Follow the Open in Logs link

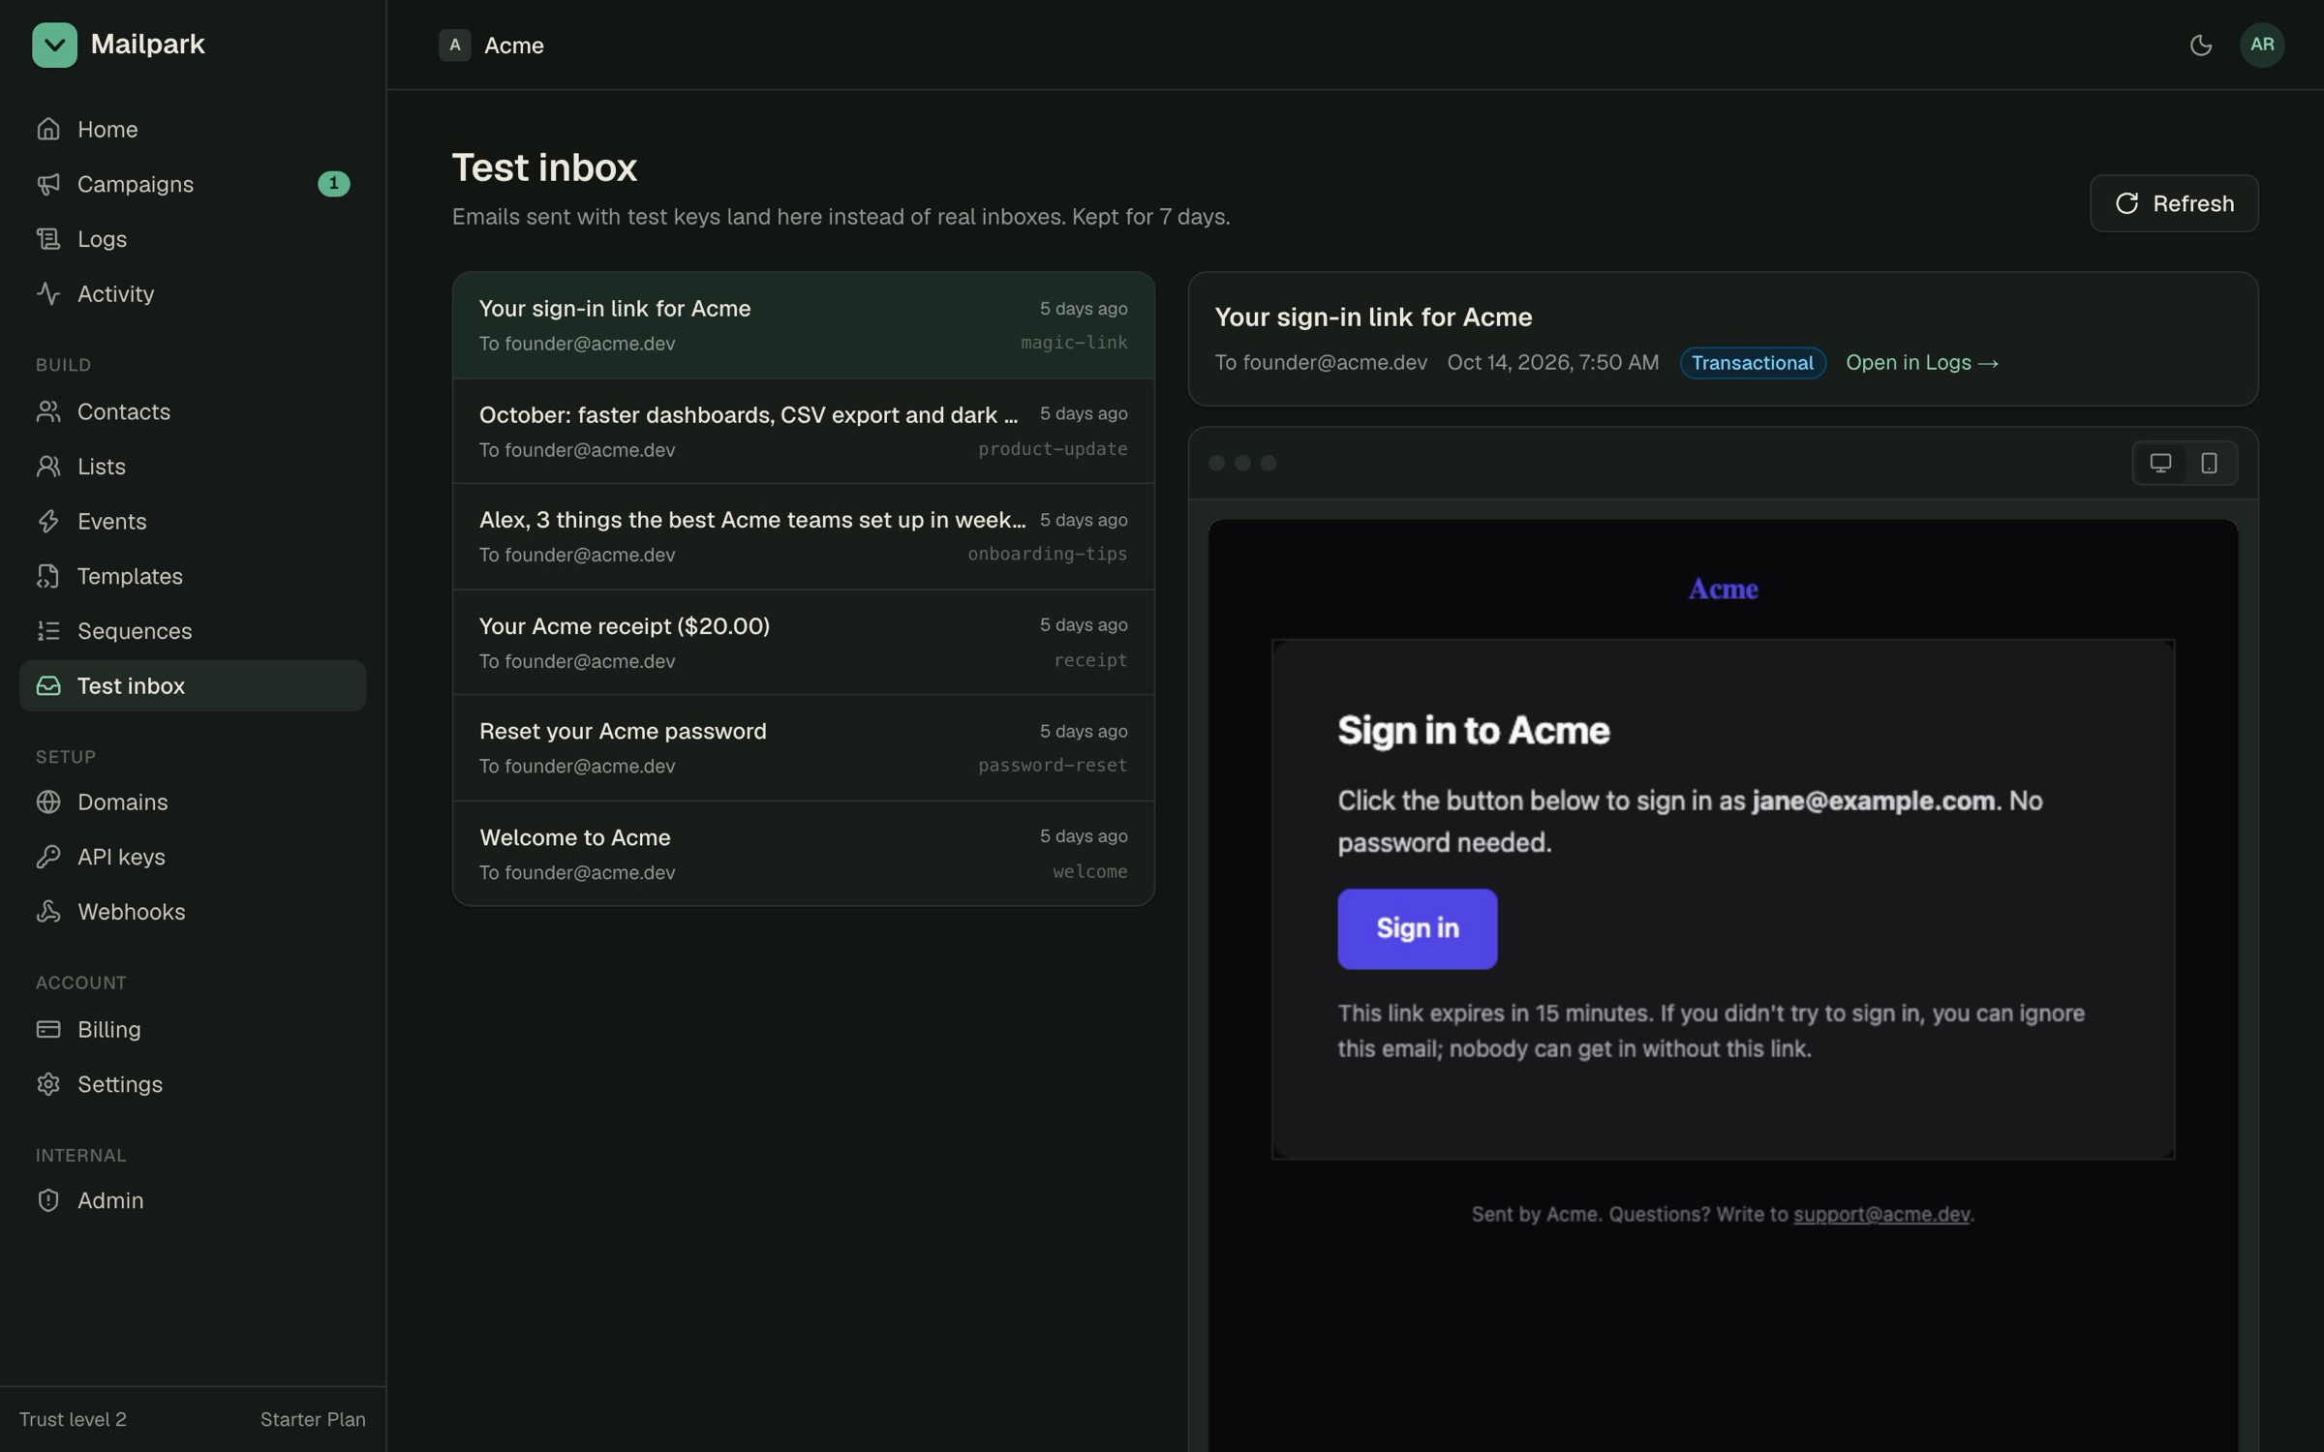(1921, 363)
